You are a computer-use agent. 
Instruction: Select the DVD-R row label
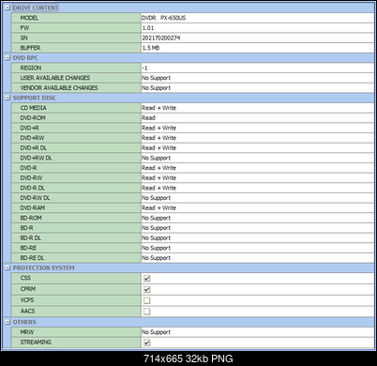tap(28, 168)
